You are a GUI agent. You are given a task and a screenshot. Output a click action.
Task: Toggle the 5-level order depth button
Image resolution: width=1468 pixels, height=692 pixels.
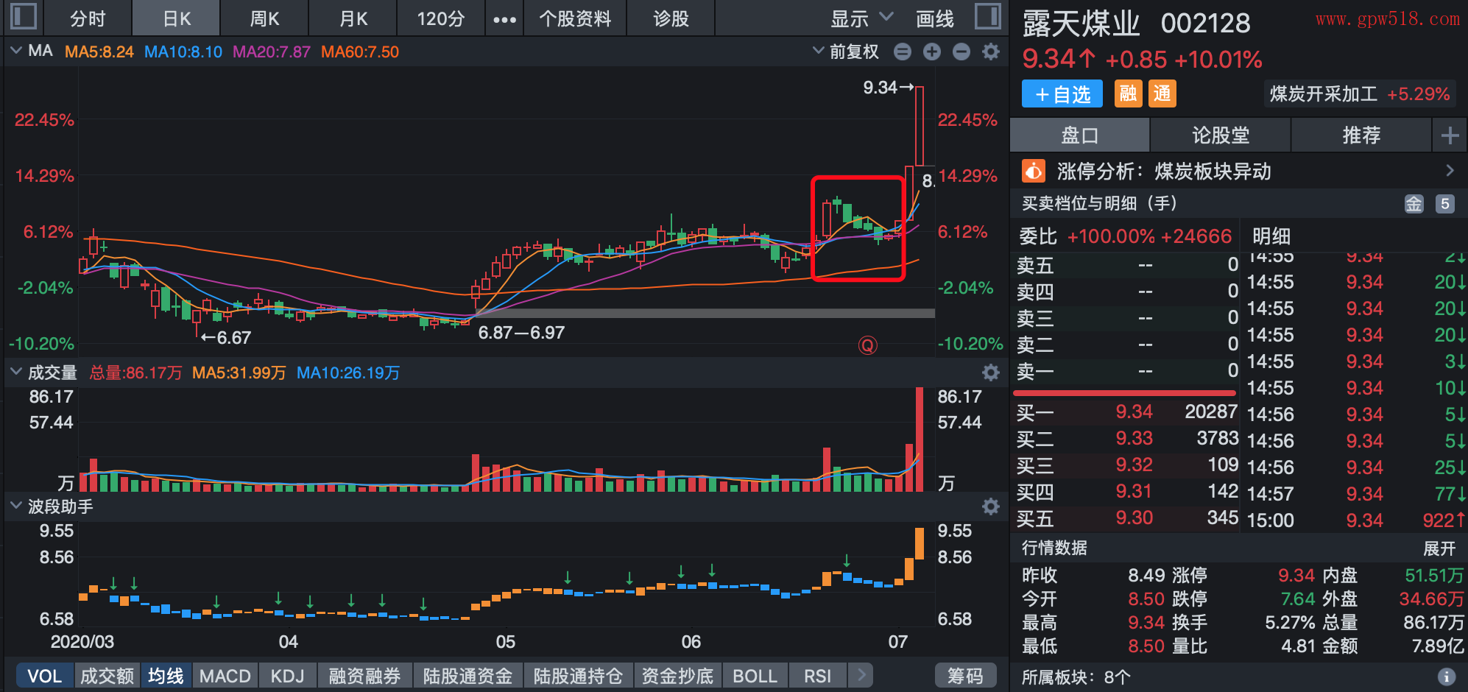pyautogui.click(x=1444, y=204)
